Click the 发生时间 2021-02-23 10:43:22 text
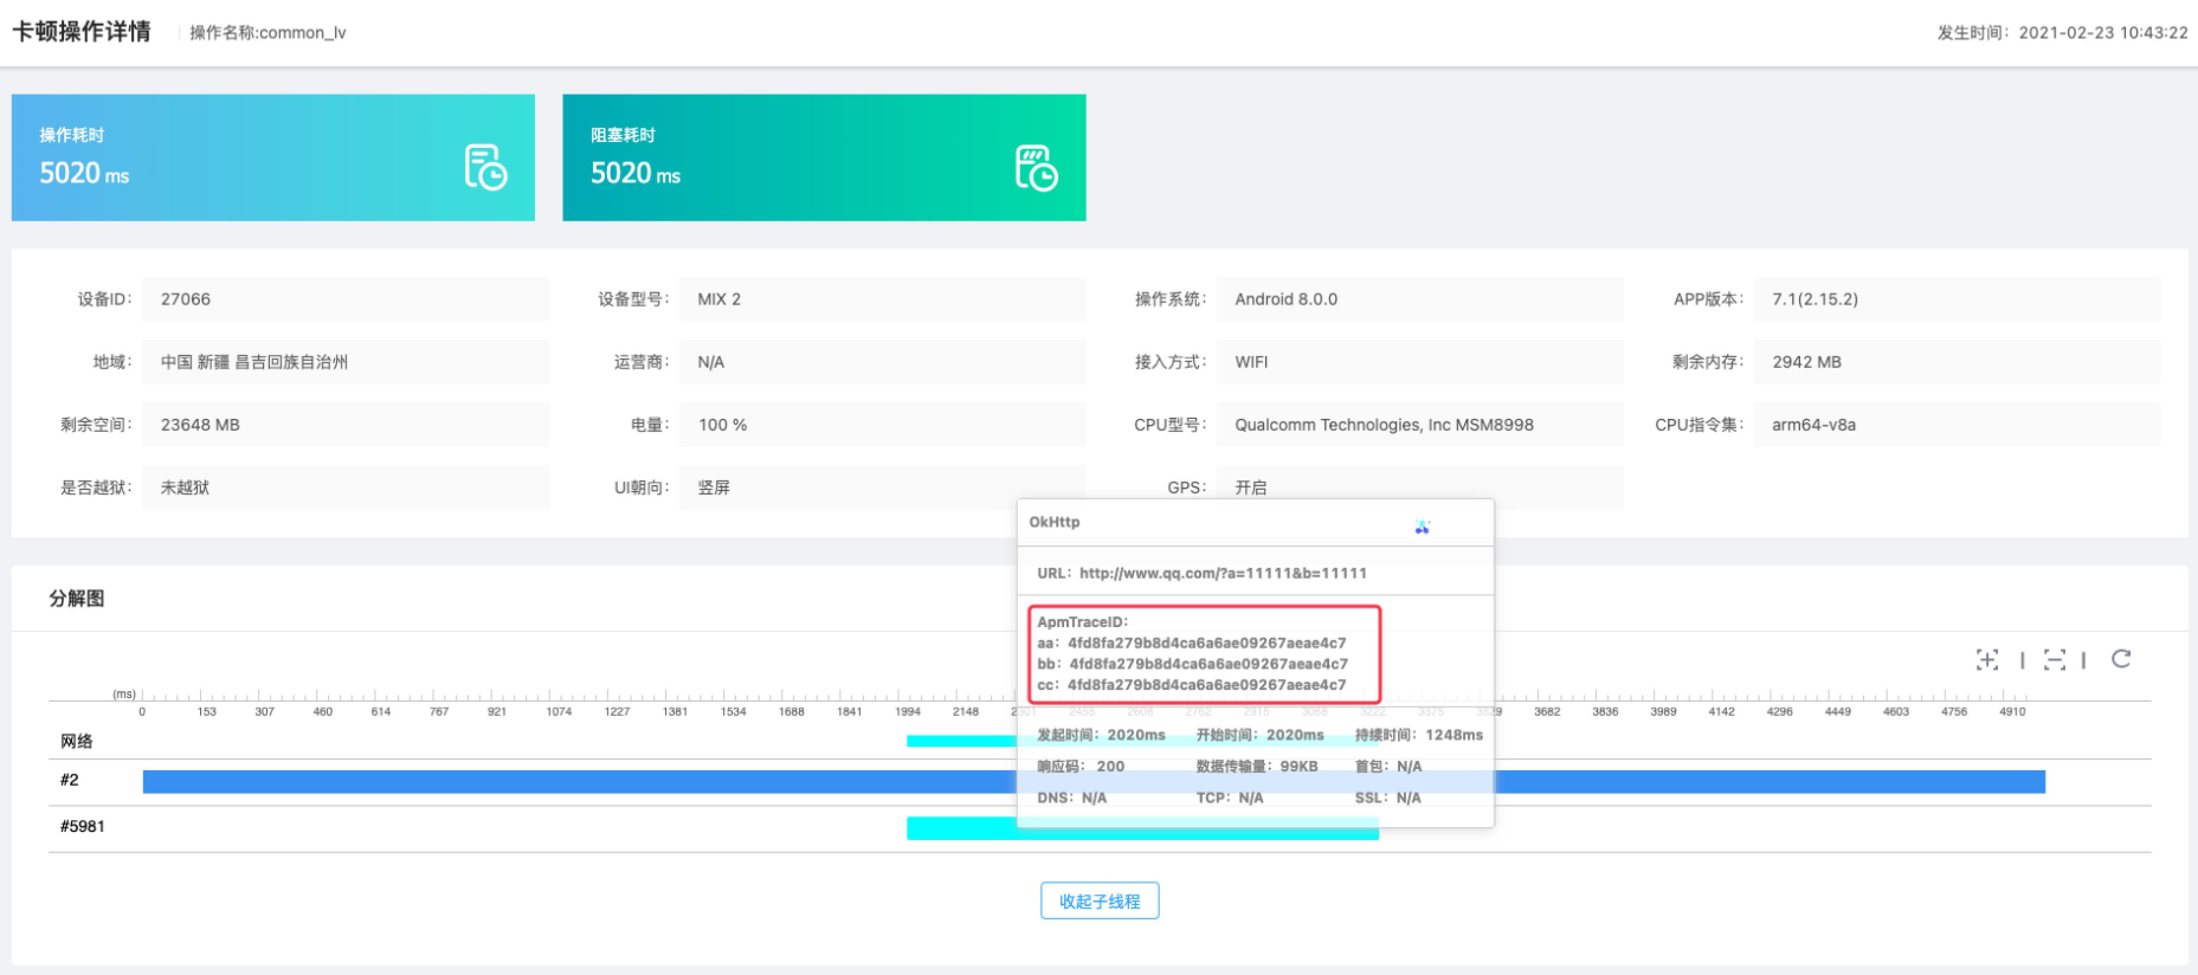 coord(2062,33)
